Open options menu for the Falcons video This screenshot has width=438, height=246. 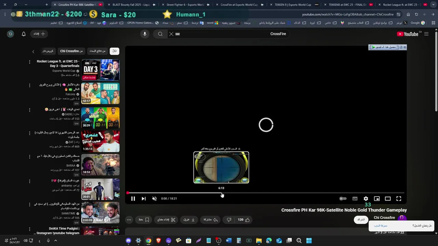click(29, 85)
